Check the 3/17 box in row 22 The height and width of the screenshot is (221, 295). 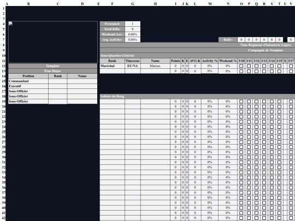(291, 117)
